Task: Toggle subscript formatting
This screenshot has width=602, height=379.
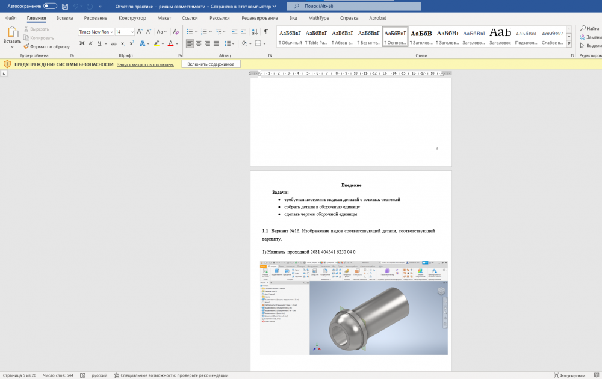Action: tap(123, 43)
